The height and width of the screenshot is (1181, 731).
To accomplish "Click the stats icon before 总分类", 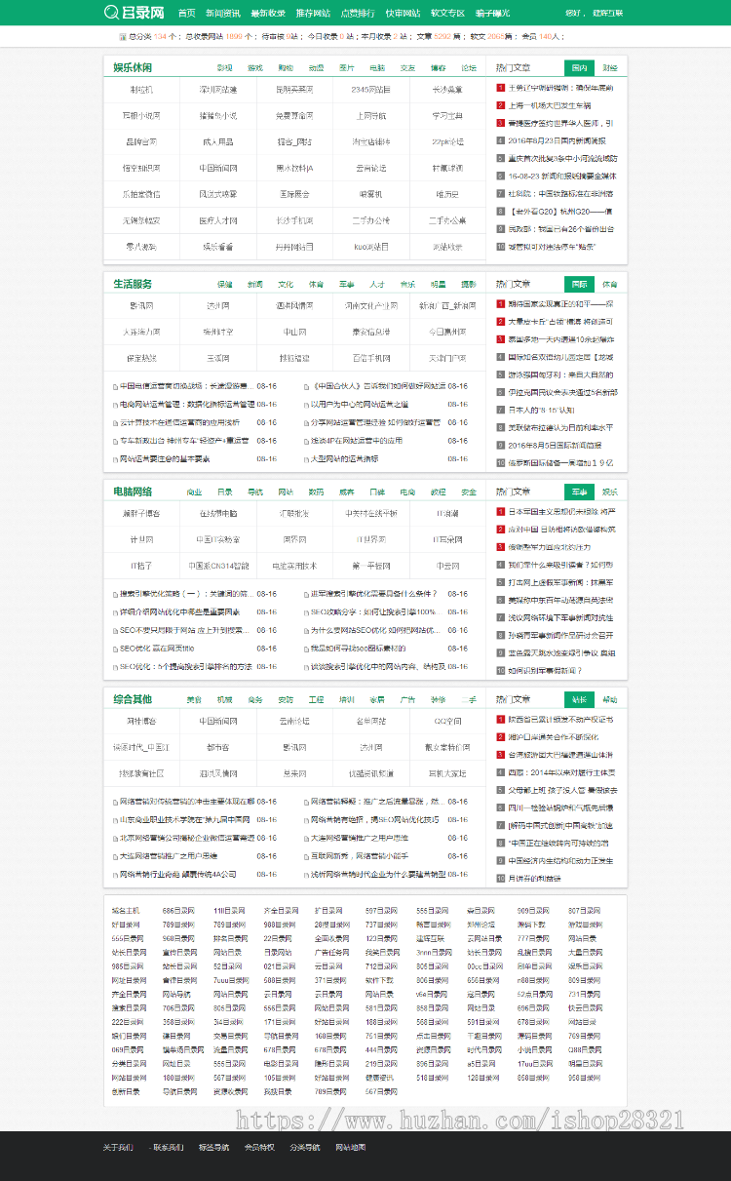I will [x=122, y=36].
